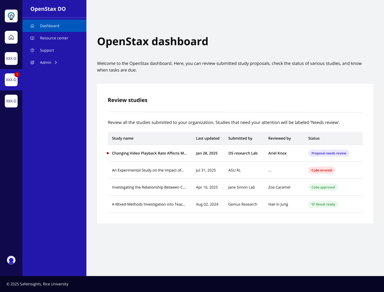Click the Proposal needs review badge
Viewport: 384px width, 292px height.
pos(329,153)
